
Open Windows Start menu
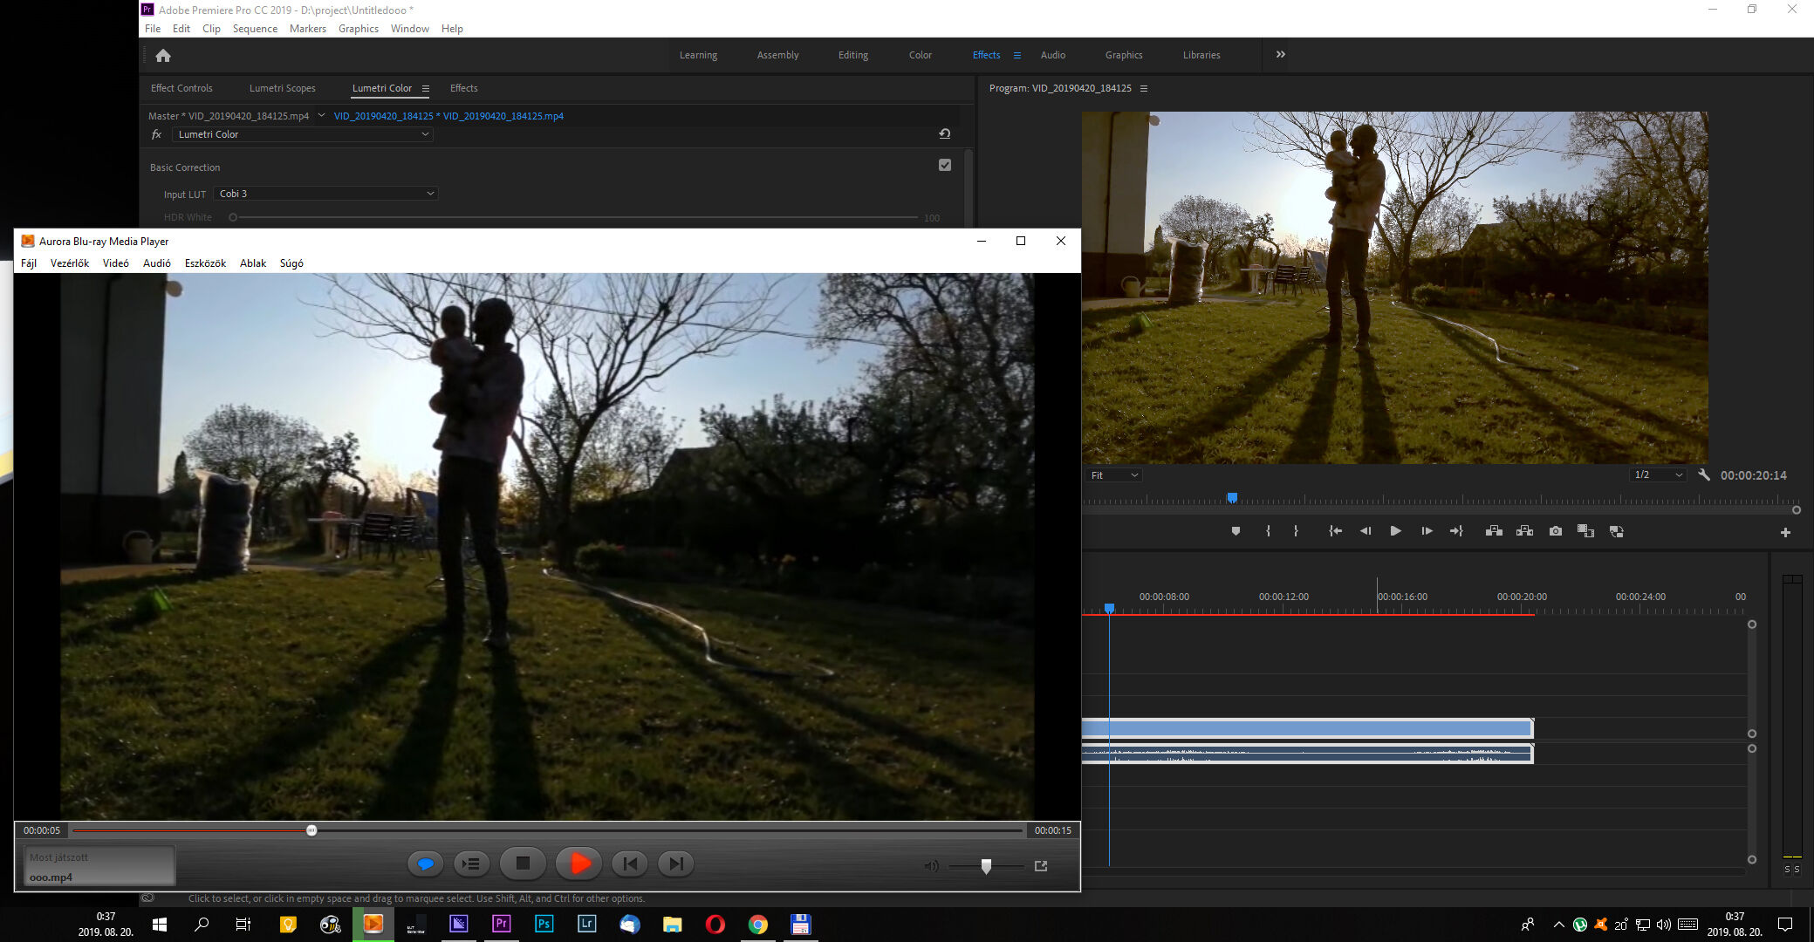pyautogui.click(x=160, y=924)
